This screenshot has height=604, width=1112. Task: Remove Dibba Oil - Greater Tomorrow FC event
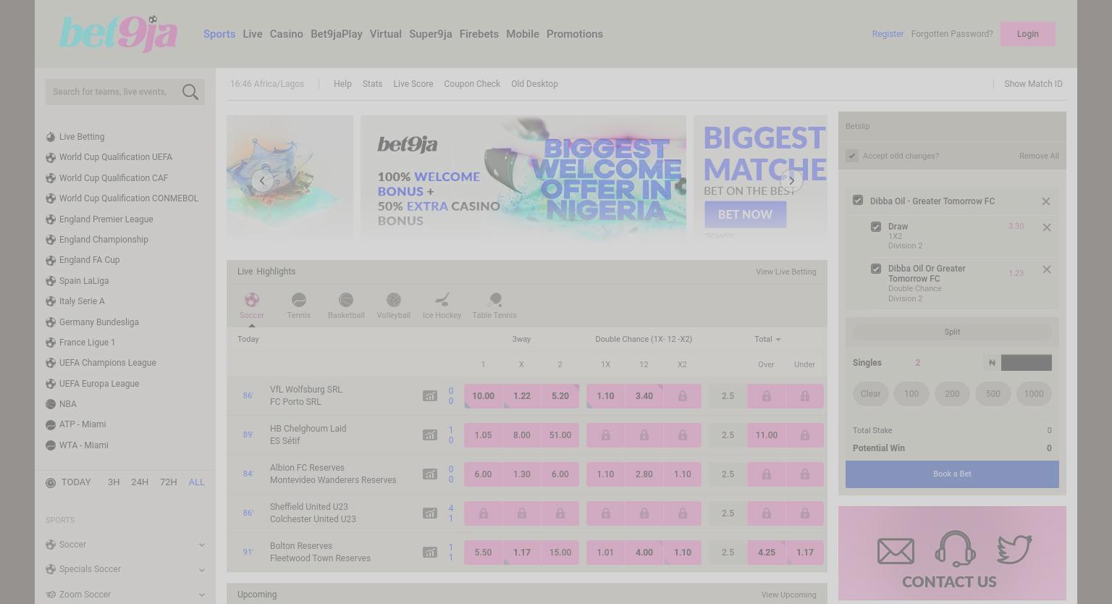pyautogui.click(x=1045, y=201)
